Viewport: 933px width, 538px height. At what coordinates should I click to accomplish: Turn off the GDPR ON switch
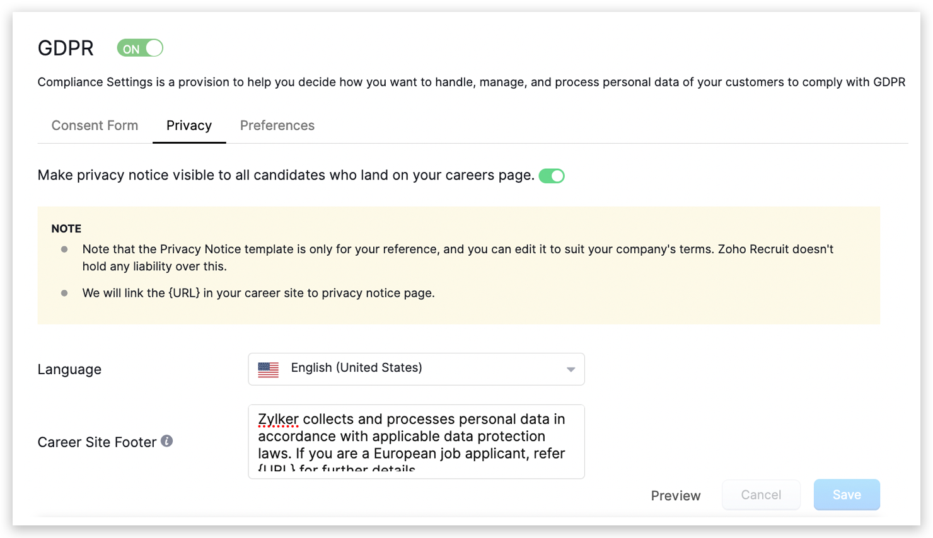click(x=140, y=49)
